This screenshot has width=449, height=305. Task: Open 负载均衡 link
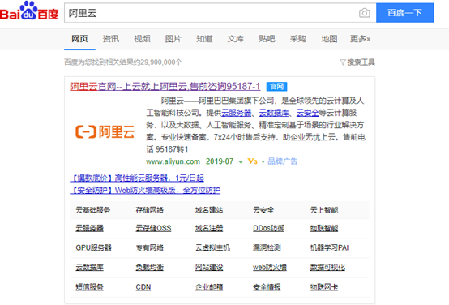[x=149, y=268]
